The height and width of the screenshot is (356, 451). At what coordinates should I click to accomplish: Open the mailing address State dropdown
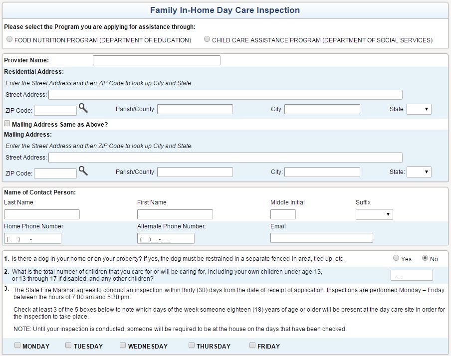pyautogui.click(x=419, y=172)
